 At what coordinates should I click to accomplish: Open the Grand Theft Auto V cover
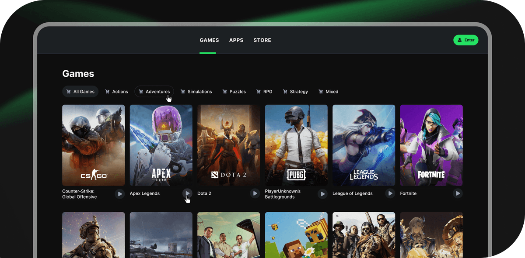point(229,235)
